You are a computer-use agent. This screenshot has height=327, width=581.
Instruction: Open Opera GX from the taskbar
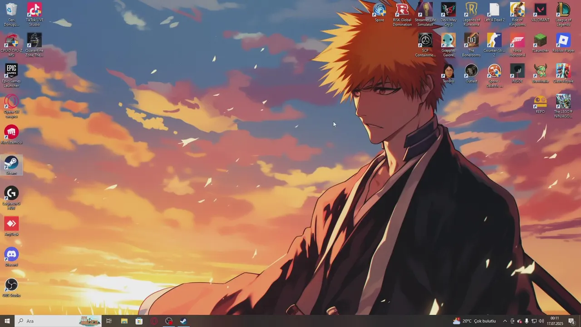point(154,321)
